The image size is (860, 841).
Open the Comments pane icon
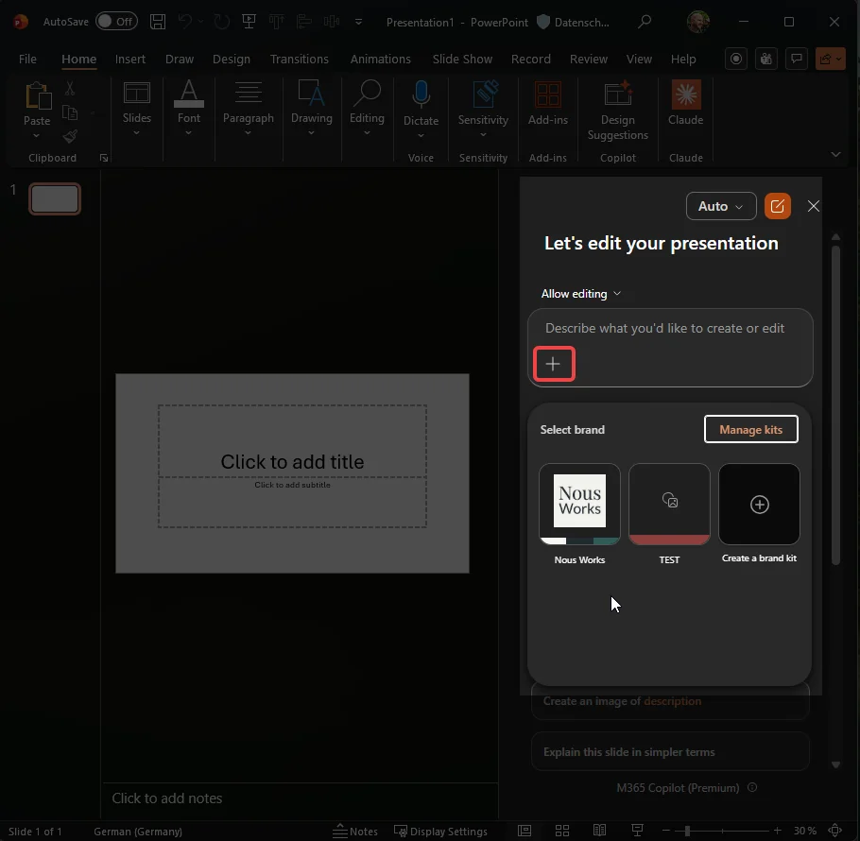click(x=797, y=59)
